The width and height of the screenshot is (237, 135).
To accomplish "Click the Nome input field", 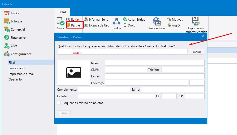I will coord(155,63).
